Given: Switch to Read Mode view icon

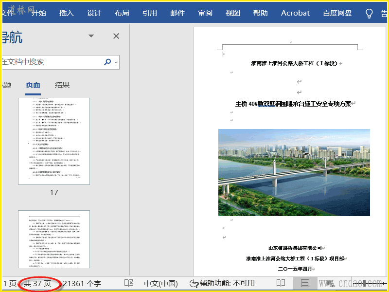Looking at the screenshot, I should (x=281, y=283).
